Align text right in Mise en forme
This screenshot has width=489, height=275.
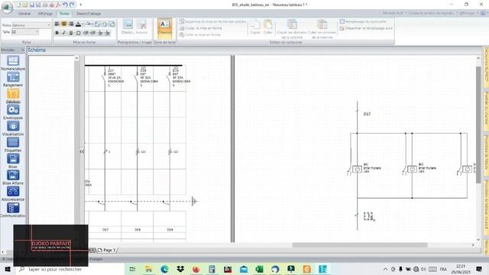pyautogui.click(x=71, y=24)
